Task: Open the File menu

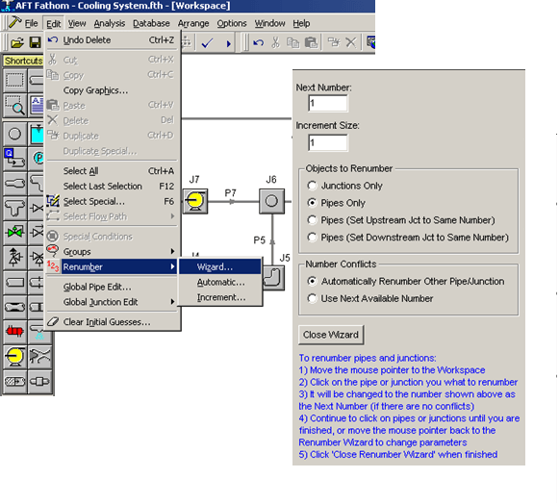Action: pos(31,23)
